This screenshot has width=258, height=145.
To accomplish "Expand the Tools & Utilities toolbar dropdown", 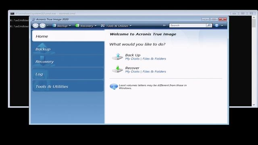I will [x=131, y=26].
